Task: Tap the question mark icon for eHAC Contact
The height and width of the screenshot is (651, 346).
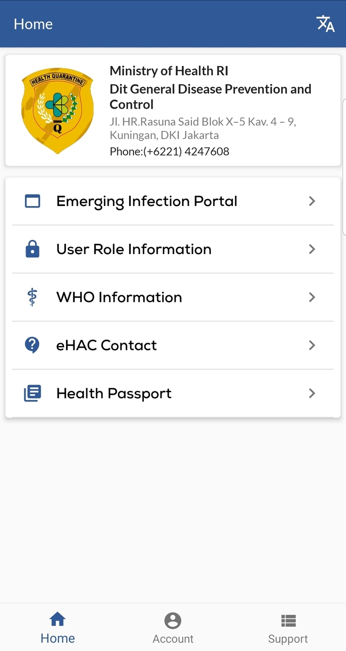Action: (32, 346)
